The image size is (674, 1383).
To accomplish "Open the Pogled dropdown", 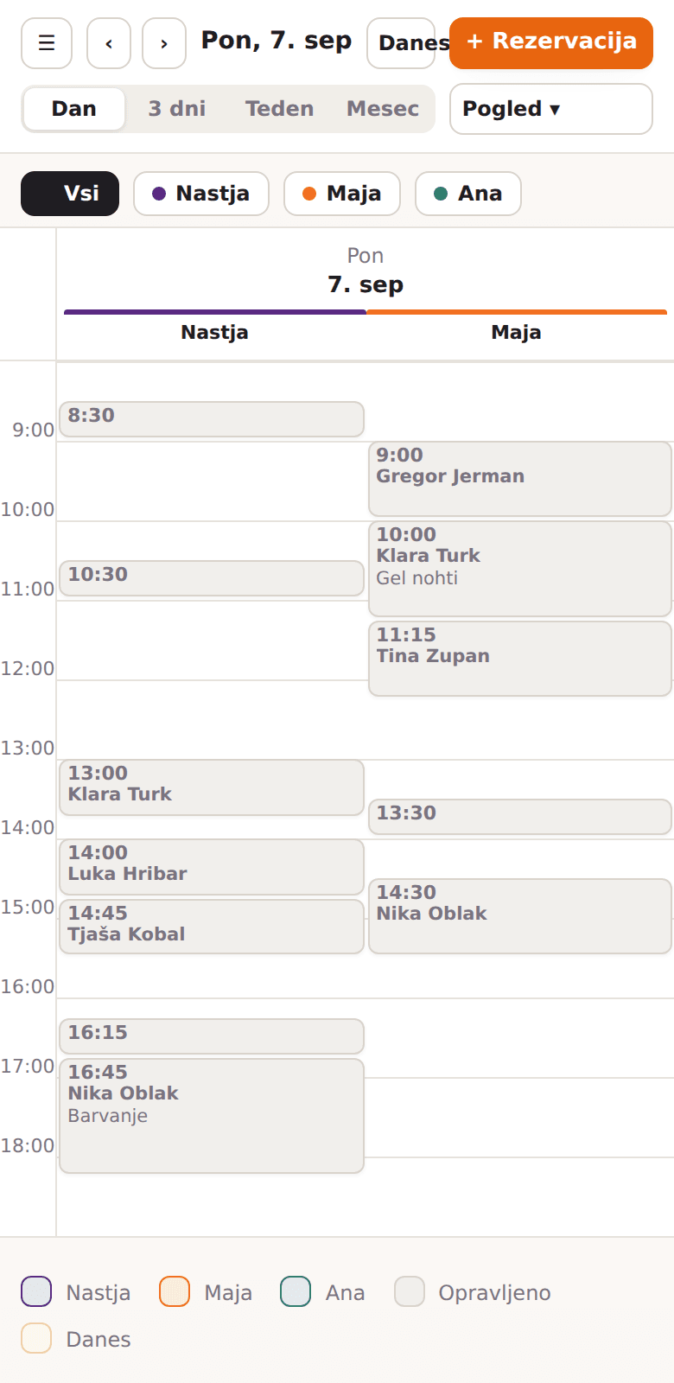I will coord(551,109).
